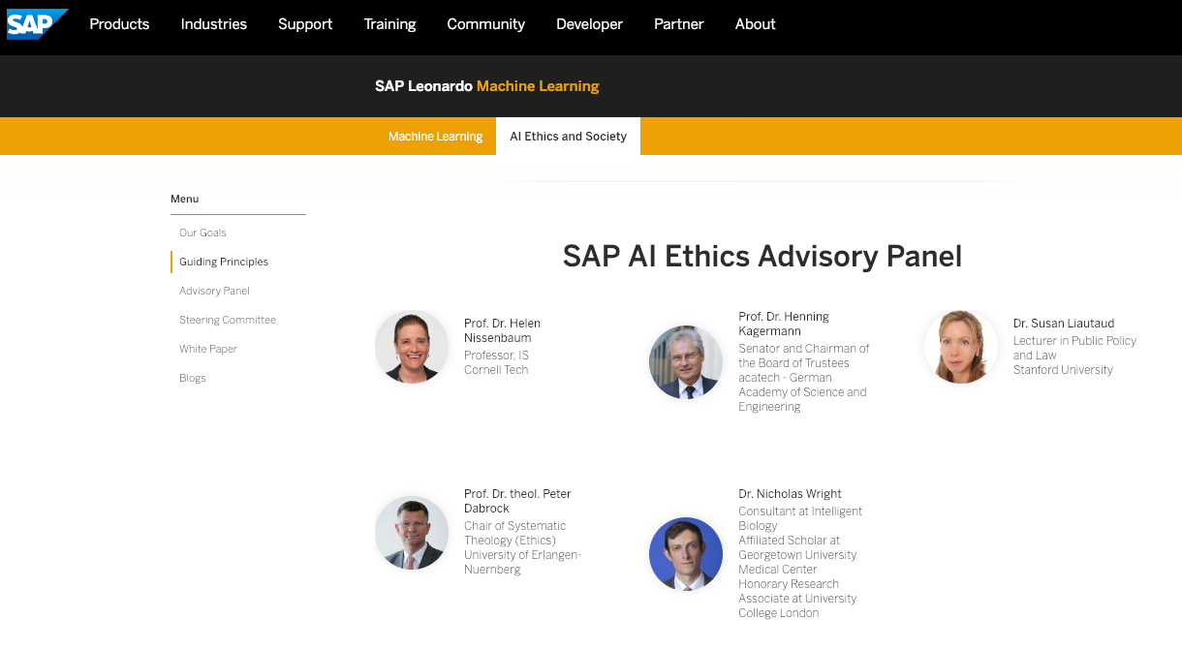The width and height of the screenshot is (1182, 651).
Task: Open the About menu
Action: (755, 24)
